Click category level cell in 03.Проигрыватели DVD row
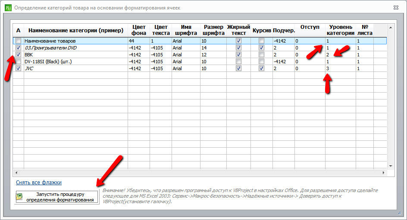 click(341, 48)
